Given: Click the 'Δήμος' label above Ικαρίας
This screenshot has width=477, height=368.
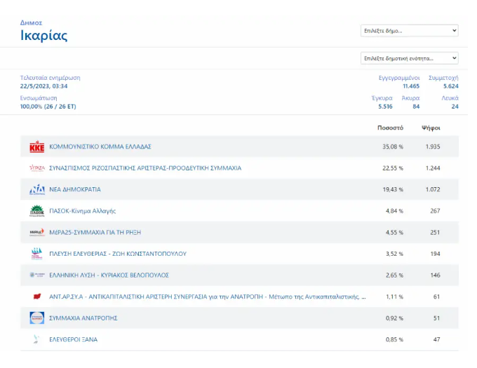Looking at the screenshot, I should [x=31, y=23].
